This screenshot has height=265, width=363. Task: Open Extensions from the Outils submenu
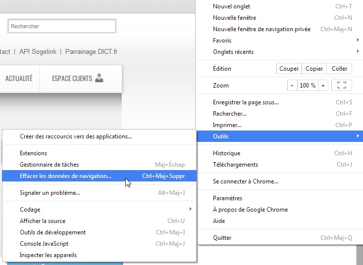pyautogui.click(x=100, y=153)
